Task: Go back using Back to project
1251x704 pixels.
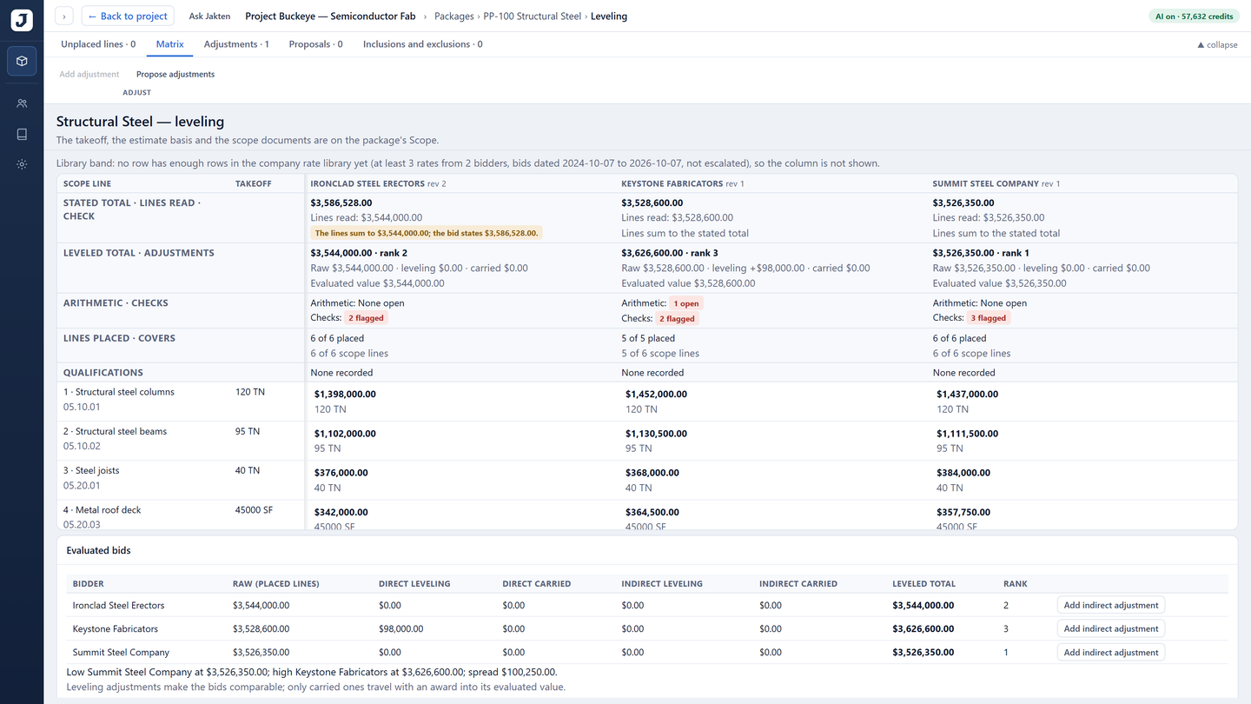Action: (x=128, y=16)
